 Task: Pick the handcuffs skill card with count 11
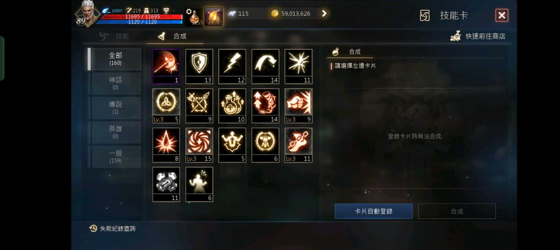point(166,184)
